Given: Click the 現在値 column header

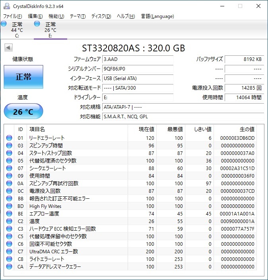Looking at the screenshot, I should tap(142, 129).
